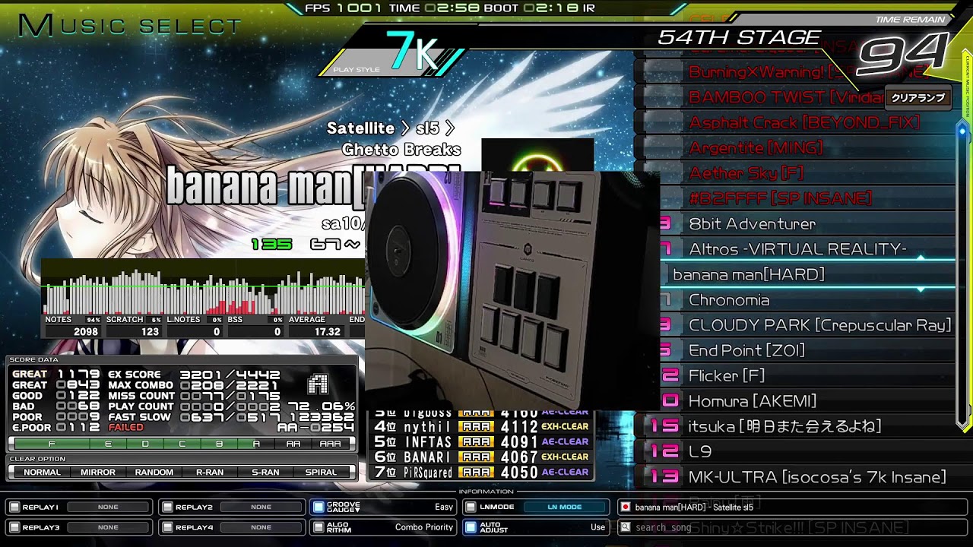
Task: Click the Algorithm option icon
Action: 319,527
